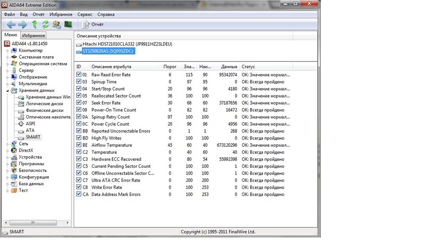Select the Сервер icon
427x240 pixels.
pos(14,70)
